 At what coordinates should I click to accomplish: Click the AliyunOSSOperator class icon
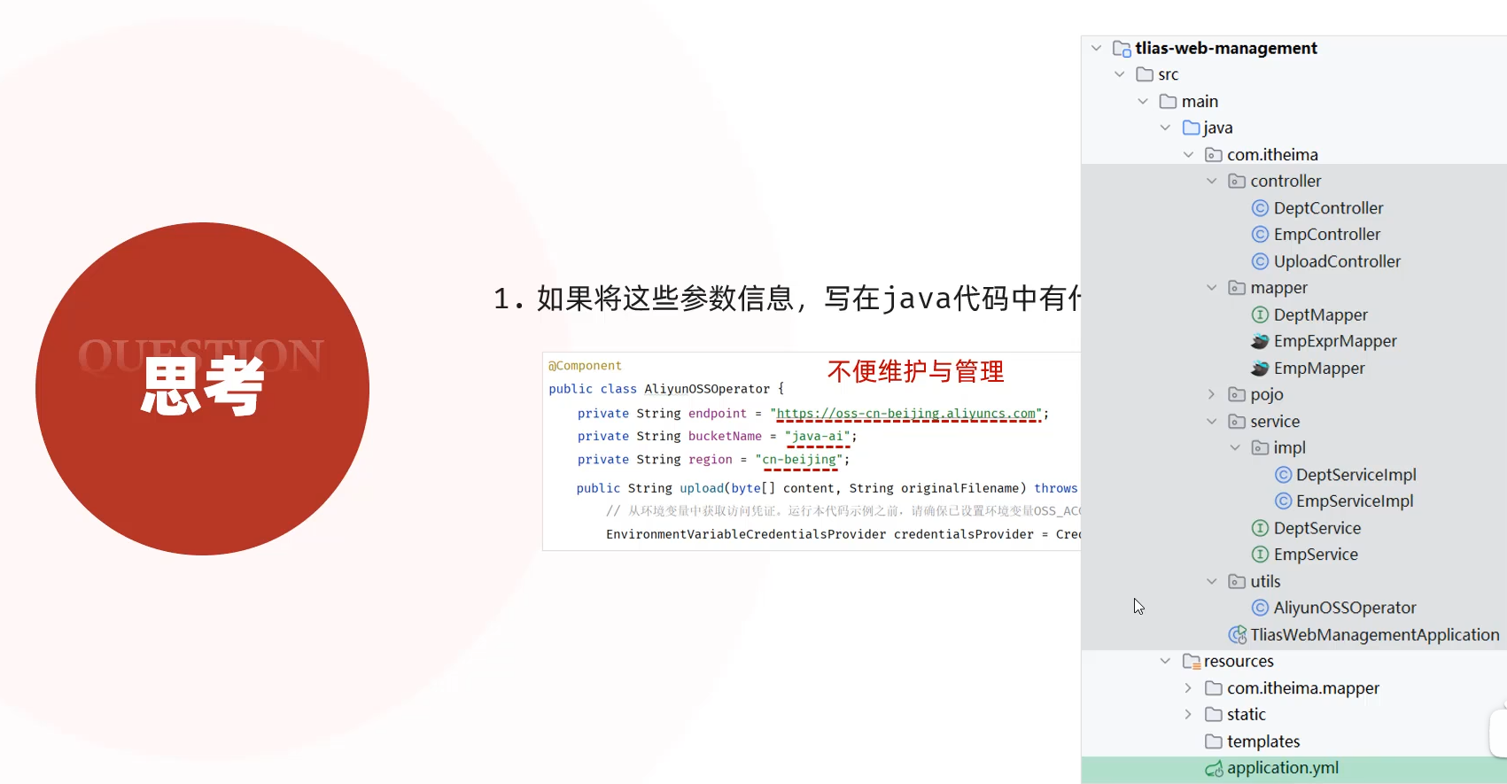(1260, 608)
